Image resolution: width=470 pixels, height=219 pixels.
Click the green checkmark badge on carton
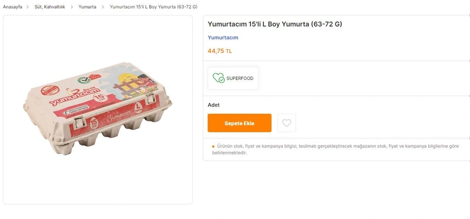coord(83,80)
